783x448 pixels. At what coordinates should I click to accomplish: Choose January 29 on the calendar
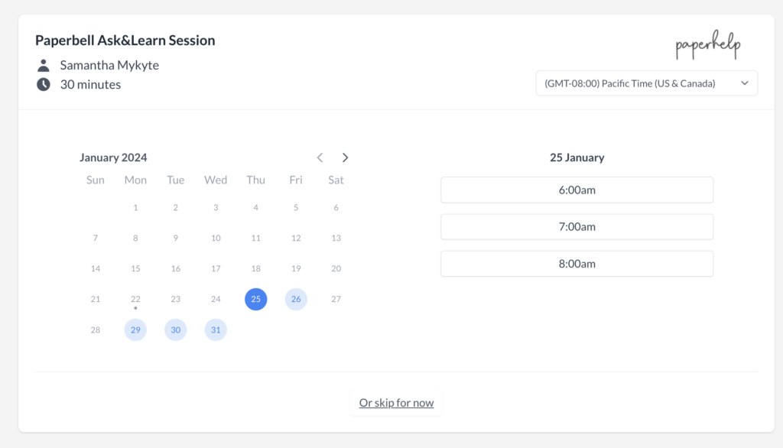coord(135,330)
